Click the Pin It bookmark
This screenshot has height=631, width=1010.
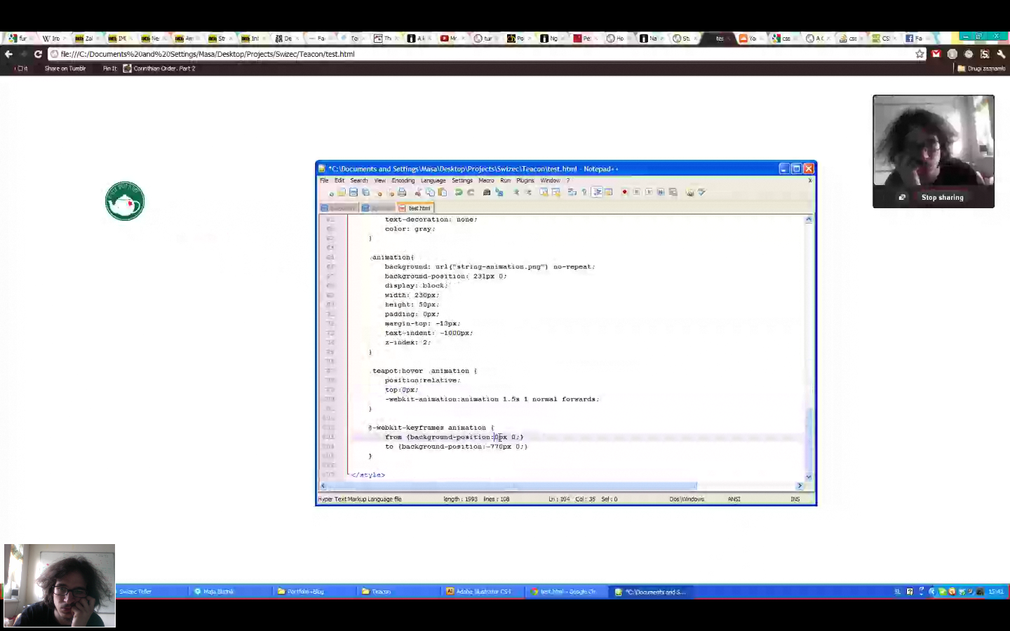click(109, 69)
